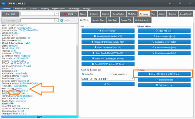This screenshot has height=119, width=195.
Task: Click the Time Zone Asia/Damascus text
Action: point(15,86)
